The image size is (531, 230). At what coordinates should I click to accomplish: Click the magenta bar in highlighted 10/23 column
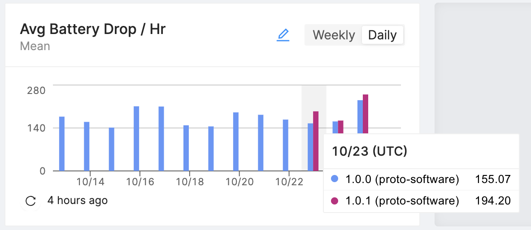316,141
